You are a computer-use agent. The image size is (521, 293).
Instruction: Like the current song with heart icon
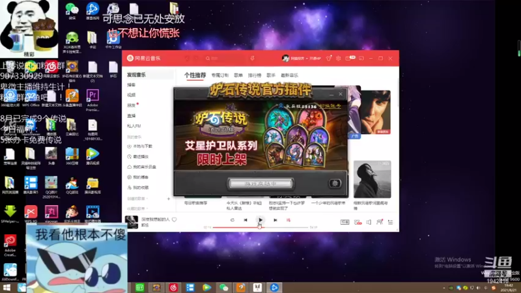[x=174, y=219]
